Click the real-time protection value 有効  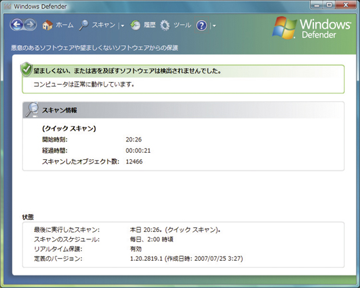tap(136, 249)
